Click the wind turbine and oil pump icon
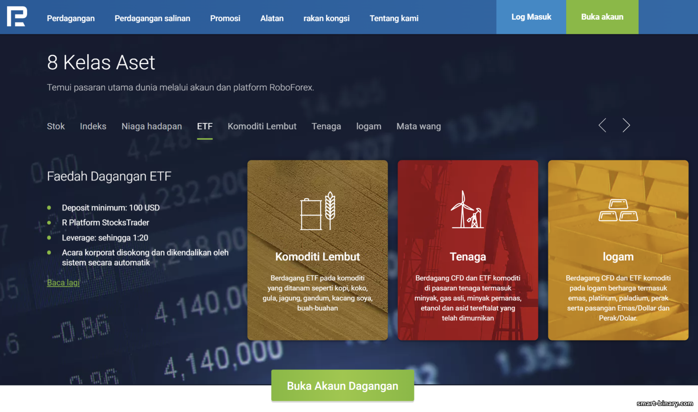This screenshot has width=698, height=412. coord(468,209)
